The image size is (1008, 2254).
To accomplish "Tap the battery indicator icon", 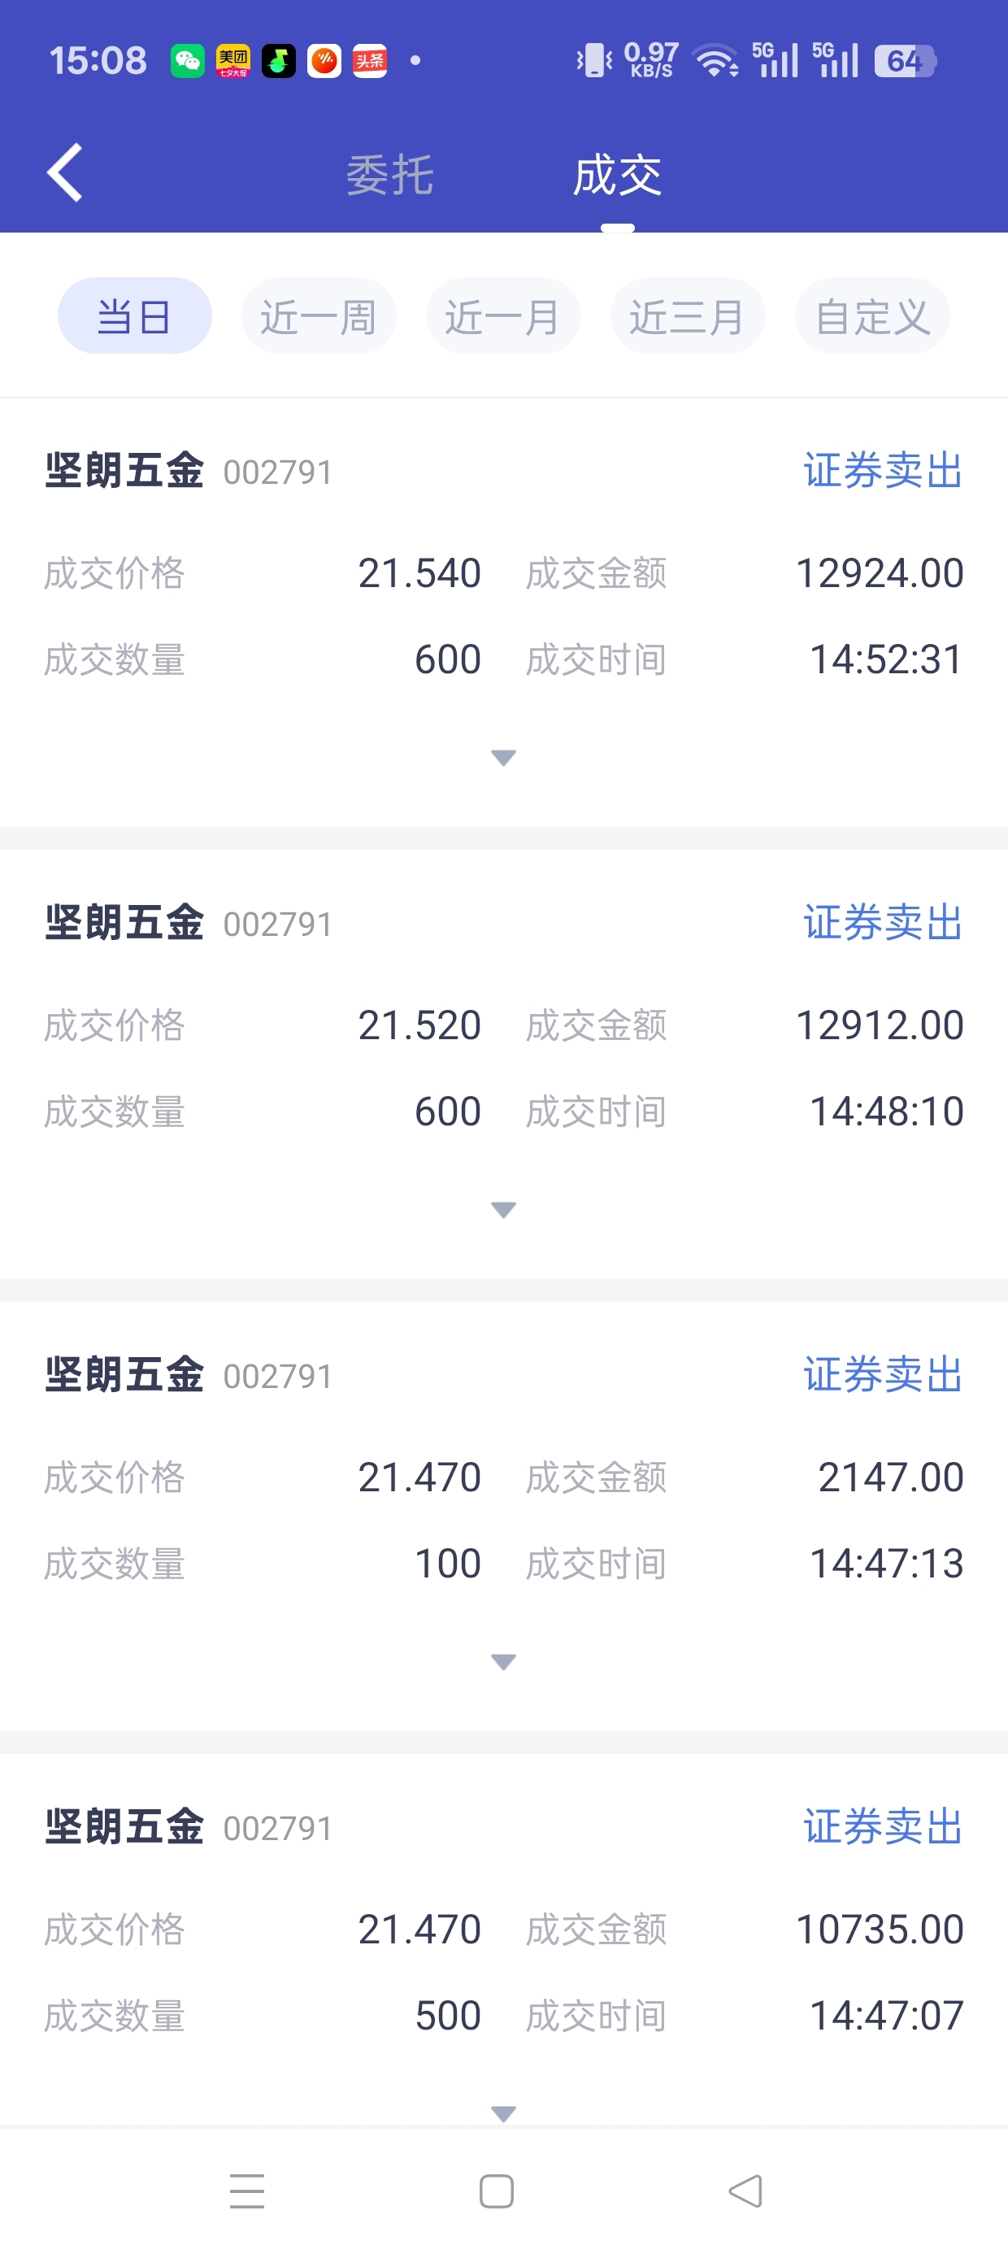I will [x=906, y=61].
